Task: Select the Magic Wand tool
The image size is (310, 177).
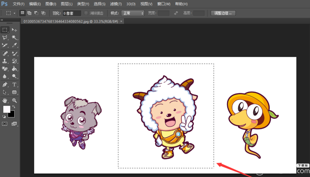Action: tap(14, 37)
